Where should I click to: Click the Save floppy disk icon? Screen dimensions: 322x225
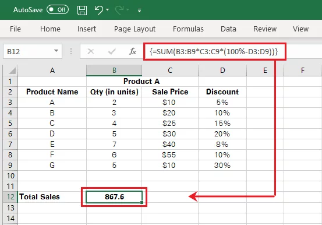coord(82,10)
